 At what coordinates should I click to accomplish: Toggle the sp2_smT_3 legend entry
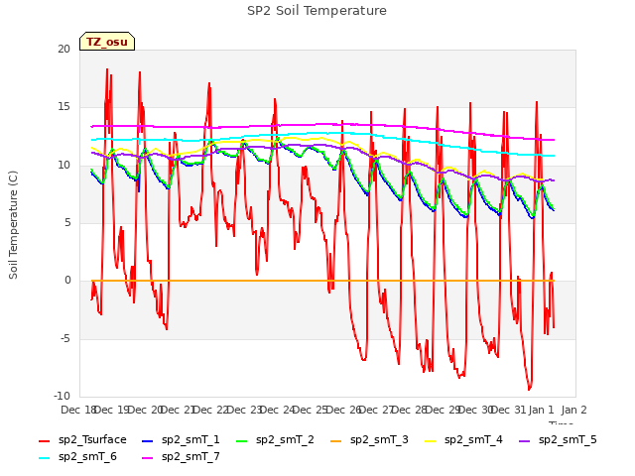pyautogui.click(x=369, y=440)
